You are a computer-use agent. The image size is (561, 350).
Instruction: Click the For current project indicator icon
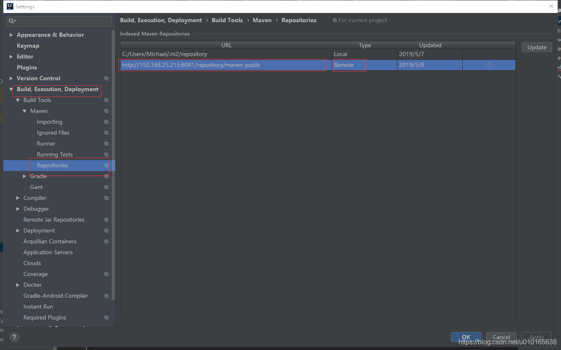pos(335,20)
